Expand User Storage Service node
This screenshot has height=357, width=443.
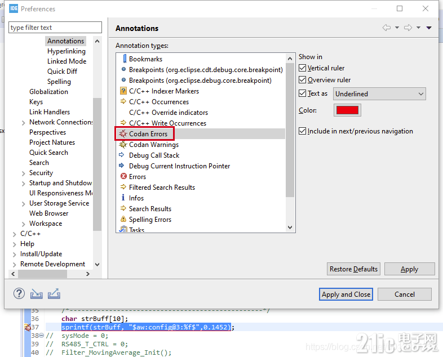tap(24, 204)
